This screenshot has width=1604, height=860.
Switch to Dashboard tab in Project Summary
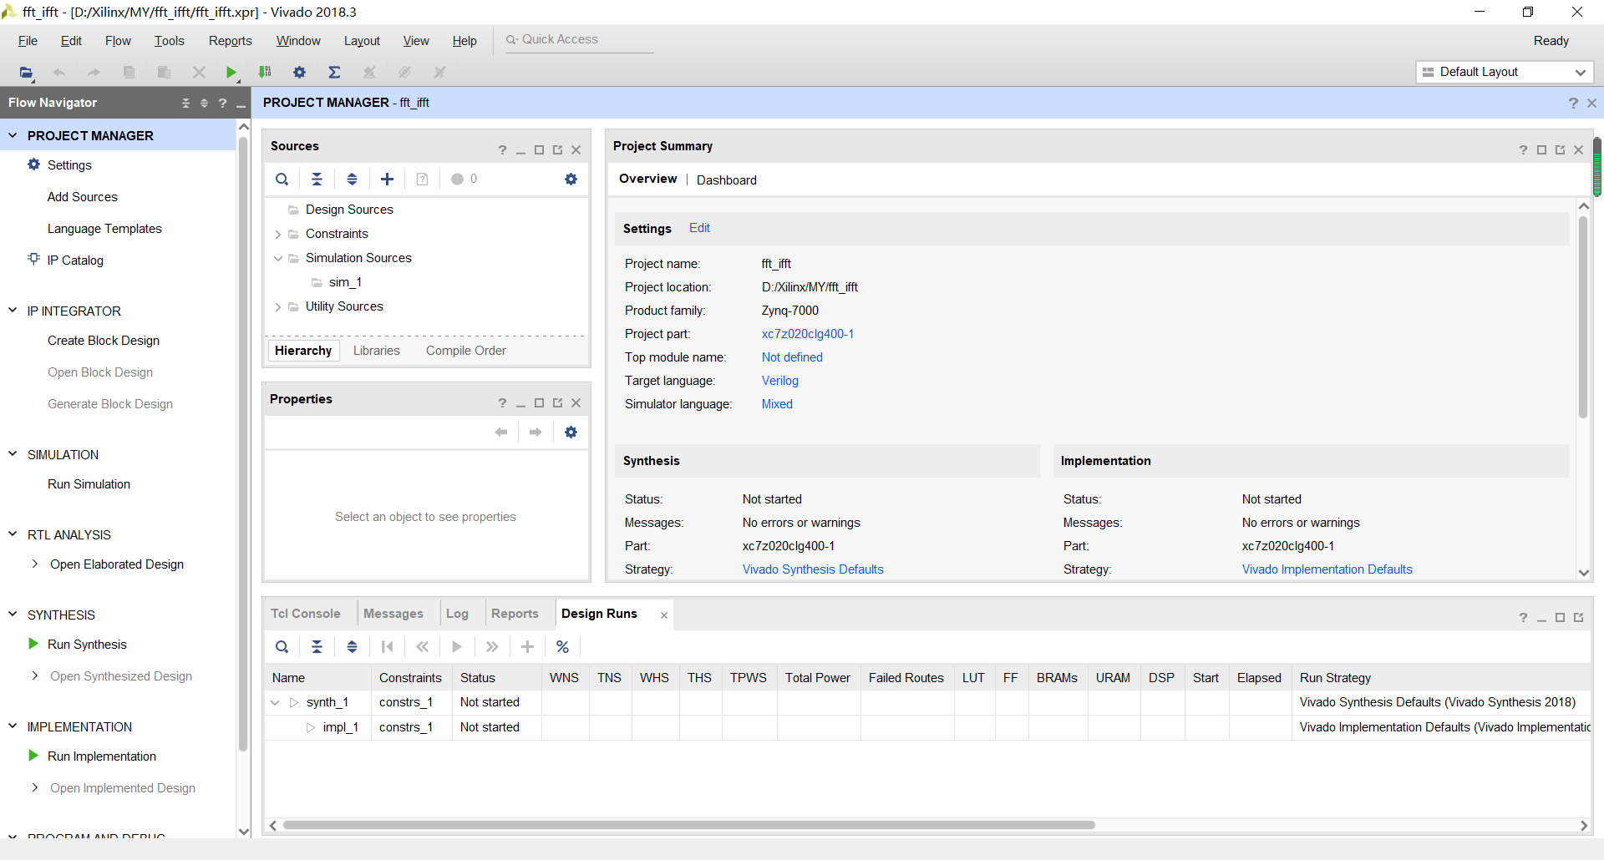click(x=727, y=180)
